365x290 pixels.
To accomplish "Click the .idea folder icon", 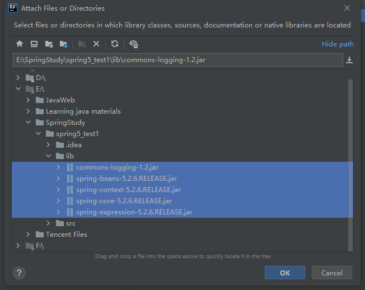I will [x=60, y=145].
